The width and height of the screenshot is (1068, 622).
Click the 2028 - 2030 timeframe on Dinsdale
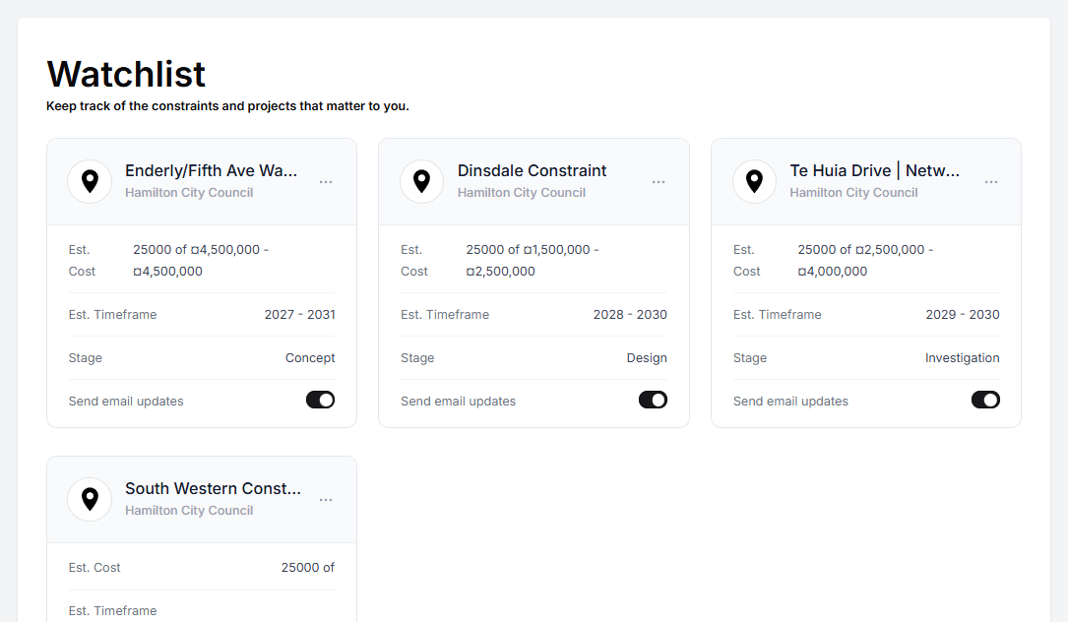click(x=630, y=315)
